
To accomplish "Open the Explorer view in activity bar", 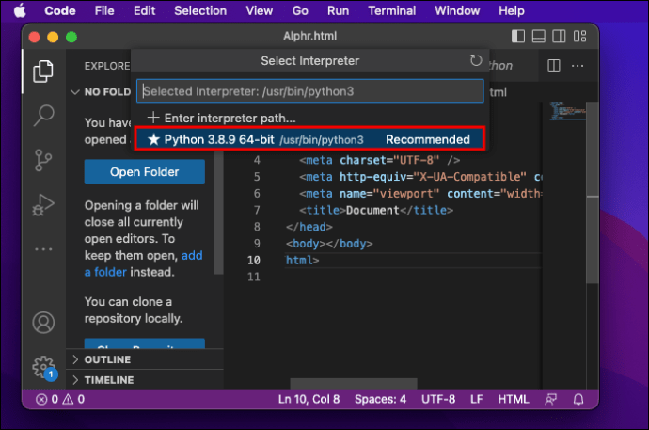I will (x=43, y=72).
